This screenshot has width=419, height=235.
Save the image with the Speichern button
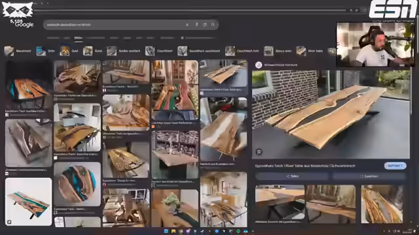coord(369,176)
